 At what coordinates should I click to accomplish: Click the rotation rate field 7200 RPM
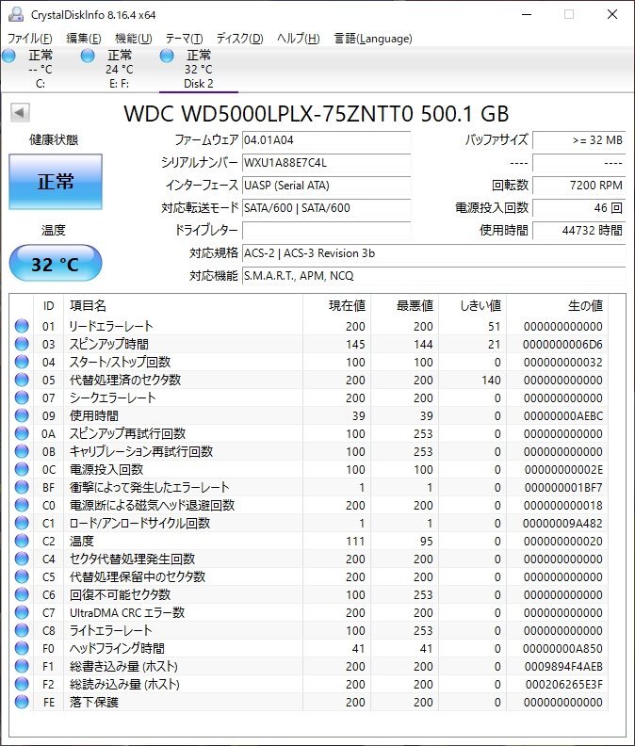point(579,185)
